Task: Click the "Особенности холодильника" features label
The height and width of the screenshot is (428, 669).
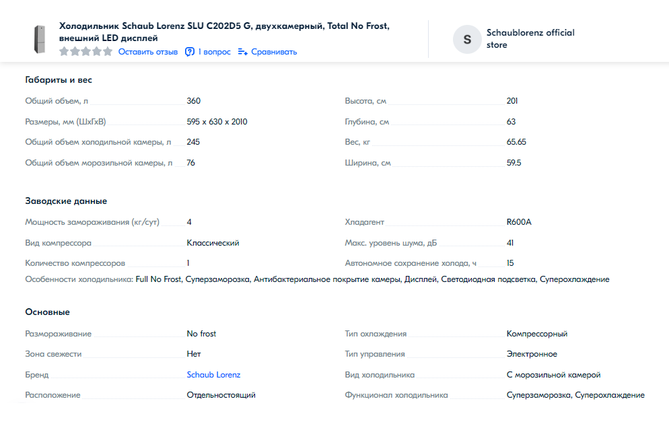Action: (79, 279)
